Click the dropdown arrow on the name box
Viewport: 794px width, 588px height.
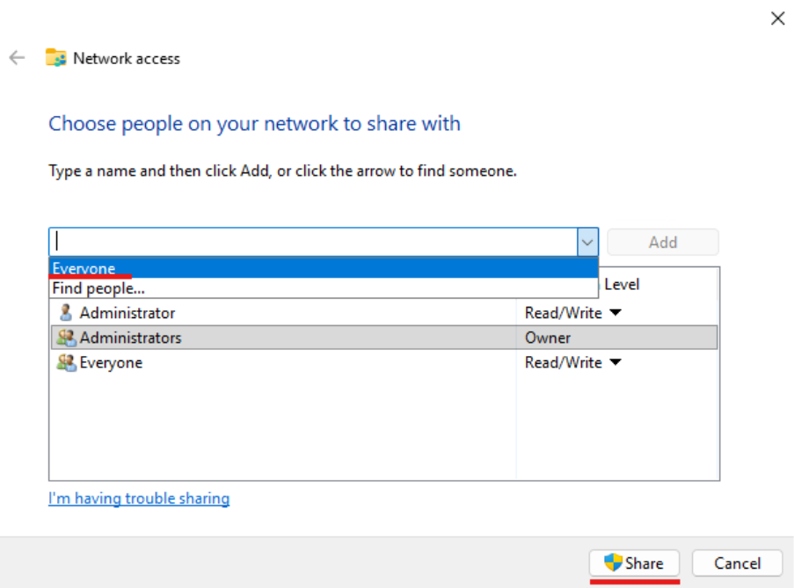tap(587, 242)
